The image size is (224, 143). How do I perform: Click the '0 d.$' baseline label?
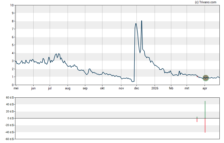[x=10, y=118]
